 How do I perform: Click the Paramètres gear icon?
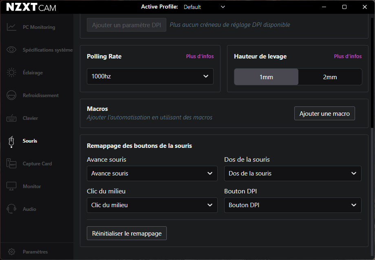coord(11,252)
